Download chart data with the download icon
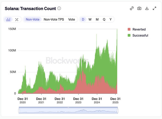This screenshot has width=162, height=119. tap(147, 8)
